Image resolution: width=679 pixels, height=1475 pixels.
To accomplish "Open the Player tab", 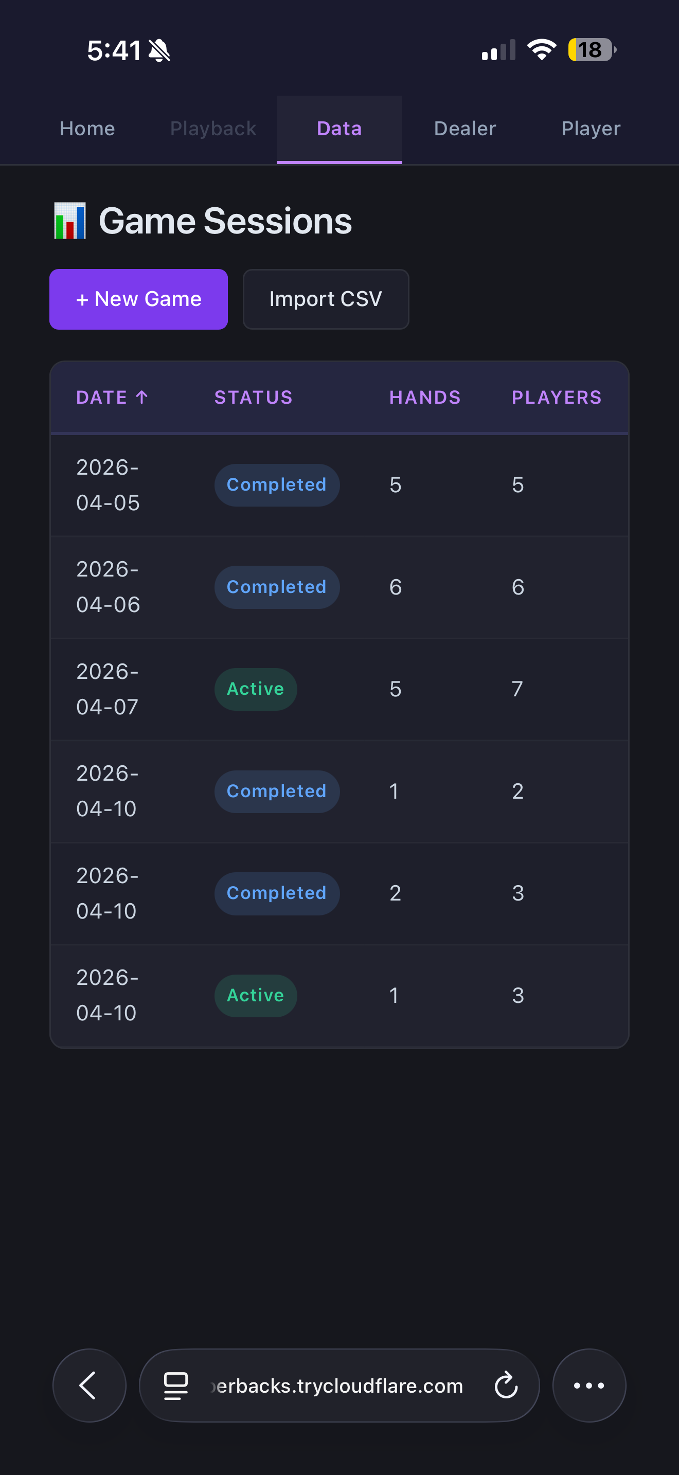I will coord(590,128).
